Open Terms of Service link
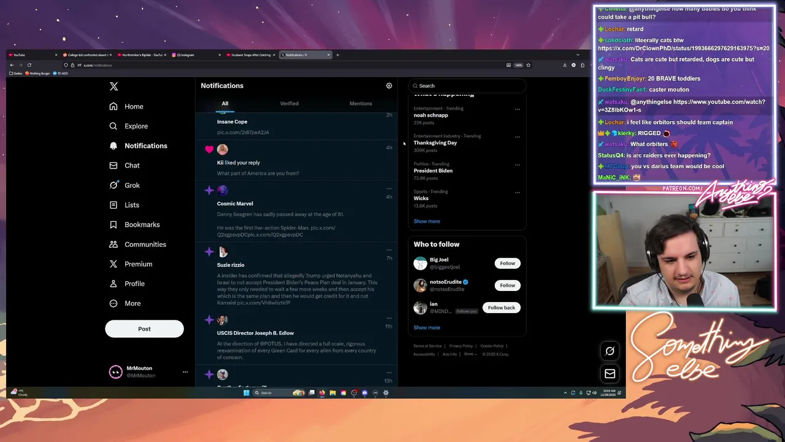Screen dimensions: 785x442 click(x=427, y=346)
